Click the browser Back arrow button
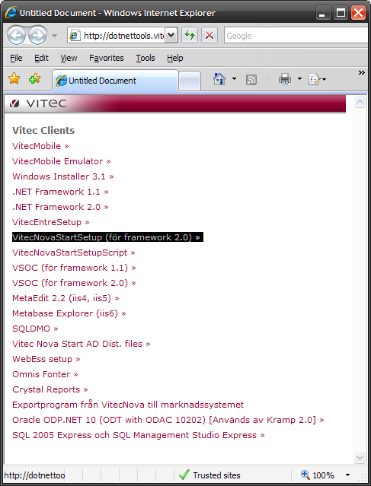 pos(16,35)
